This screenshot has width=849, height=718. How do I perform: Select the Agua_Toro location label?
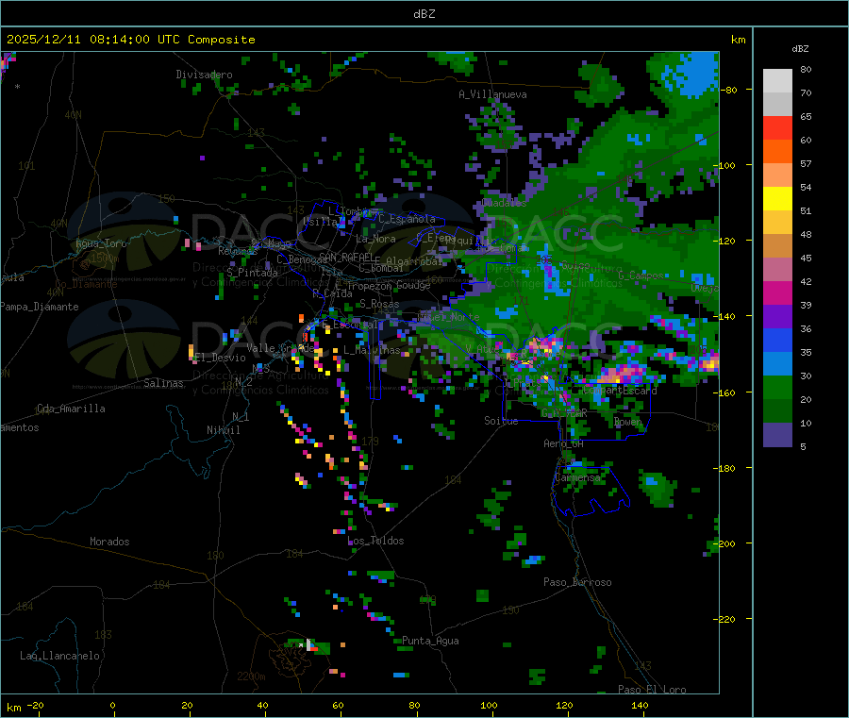coord(101,243)
